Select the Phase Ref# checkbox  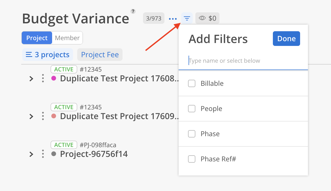pos(192,159)
